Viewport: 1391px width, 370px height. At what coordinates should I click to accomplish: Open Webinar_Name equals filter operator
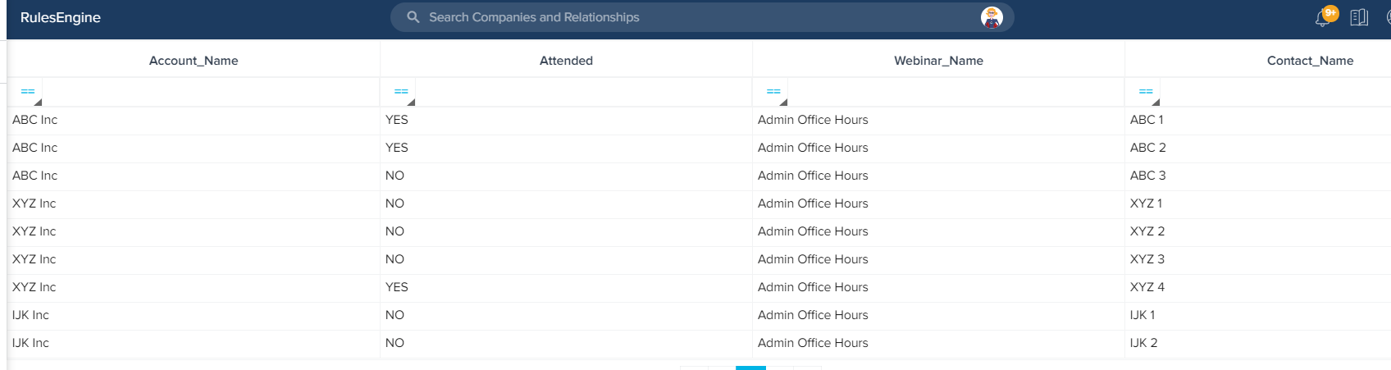pyautogui.click(x=773, y=92)
